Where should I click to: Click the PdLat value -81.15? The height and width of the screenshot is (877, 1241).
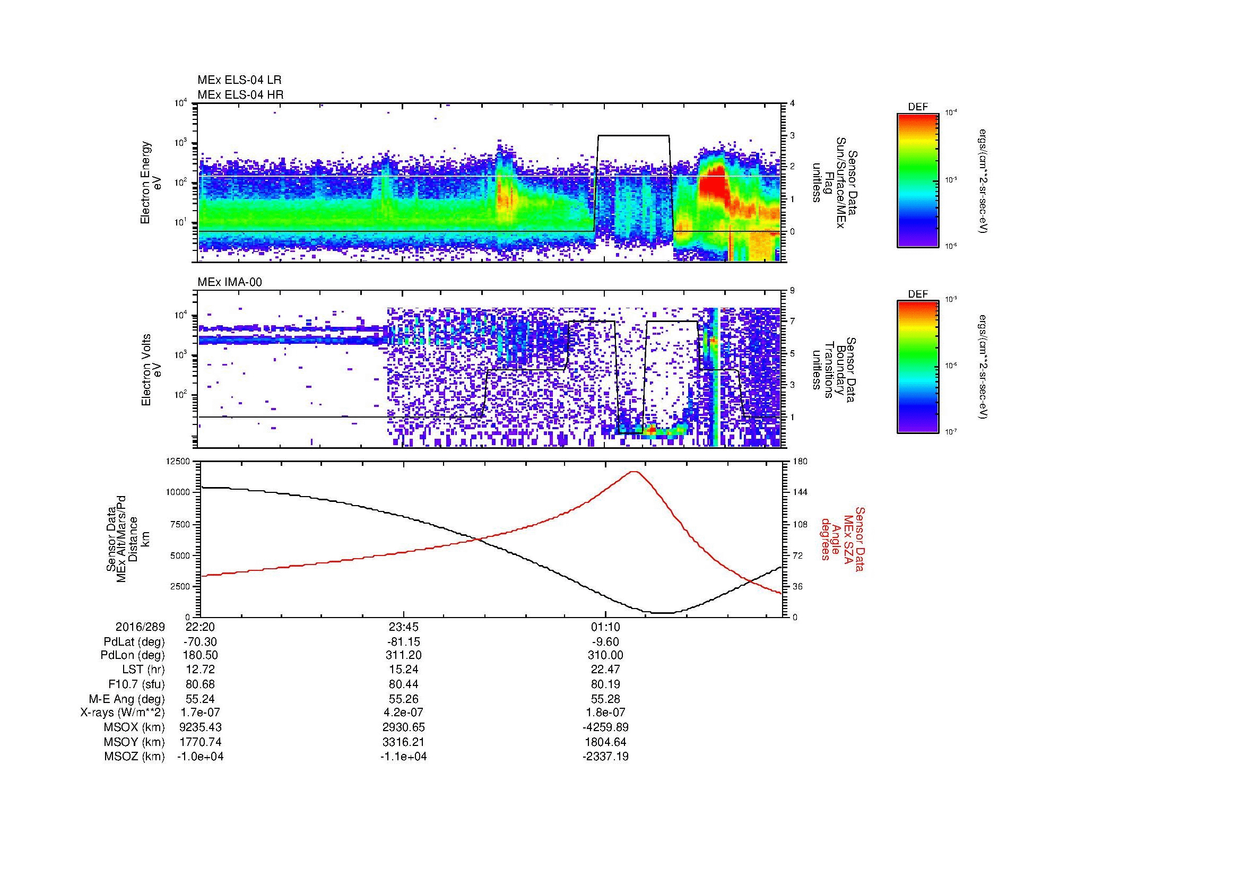tap(403, 642)
